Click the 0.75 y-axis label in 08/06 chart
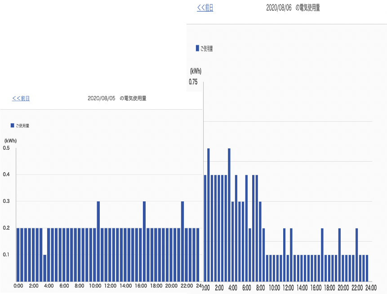The image size is (387, 294). [x=193, y=82]
